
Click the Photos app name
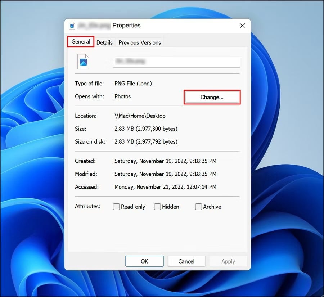click(x=122, y=96)
